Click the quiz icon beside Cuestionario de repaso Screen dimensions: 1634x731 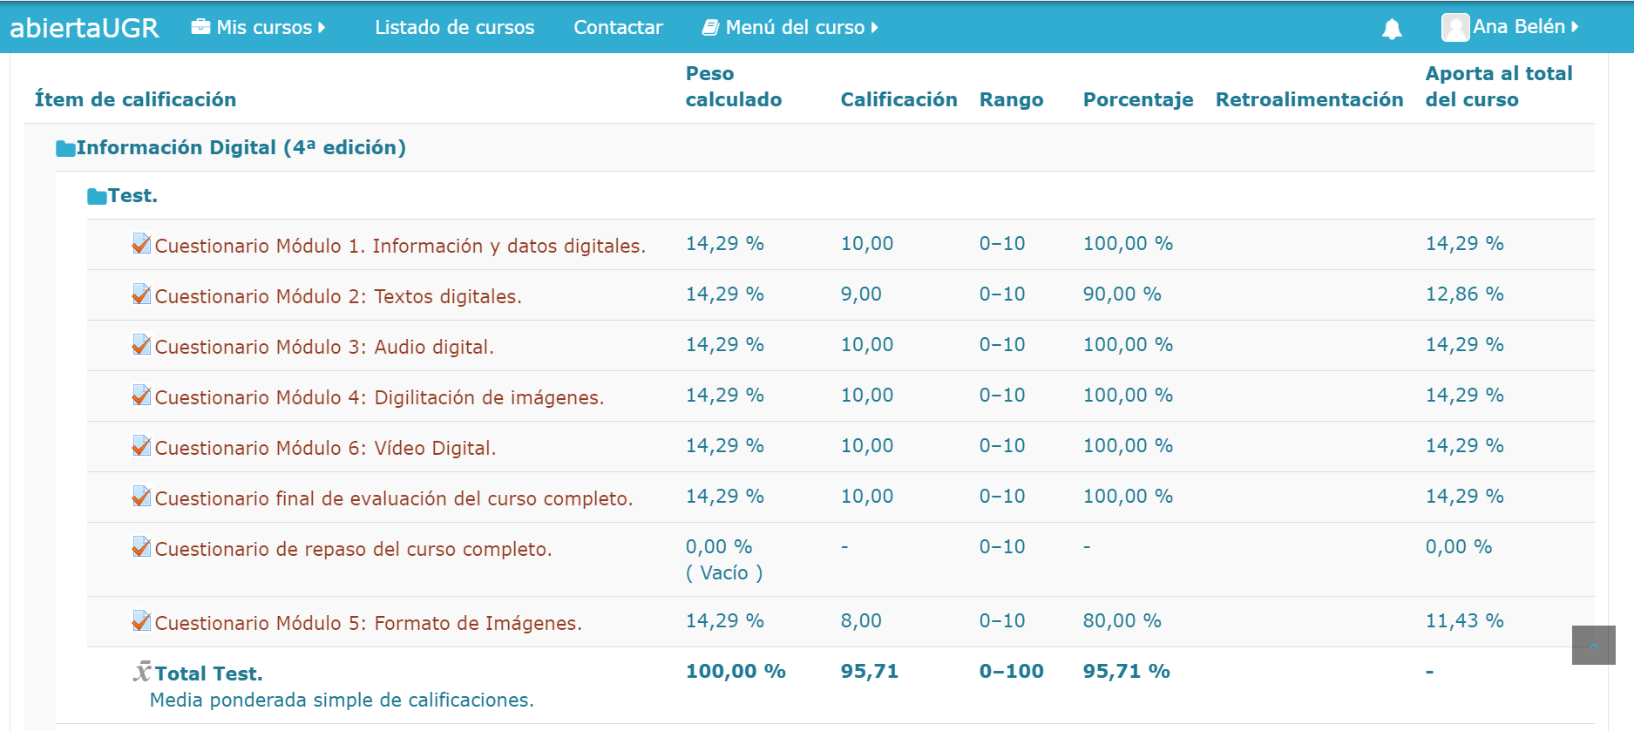141,547
